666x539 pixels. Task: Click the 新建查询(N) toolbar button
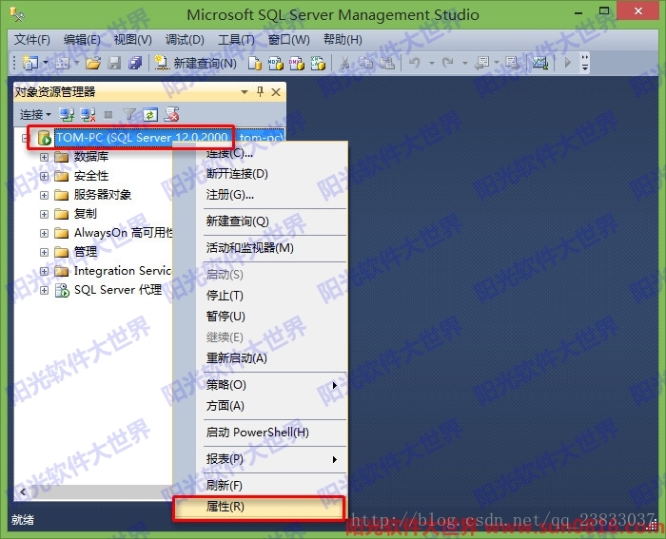click(x=195, y=64)
